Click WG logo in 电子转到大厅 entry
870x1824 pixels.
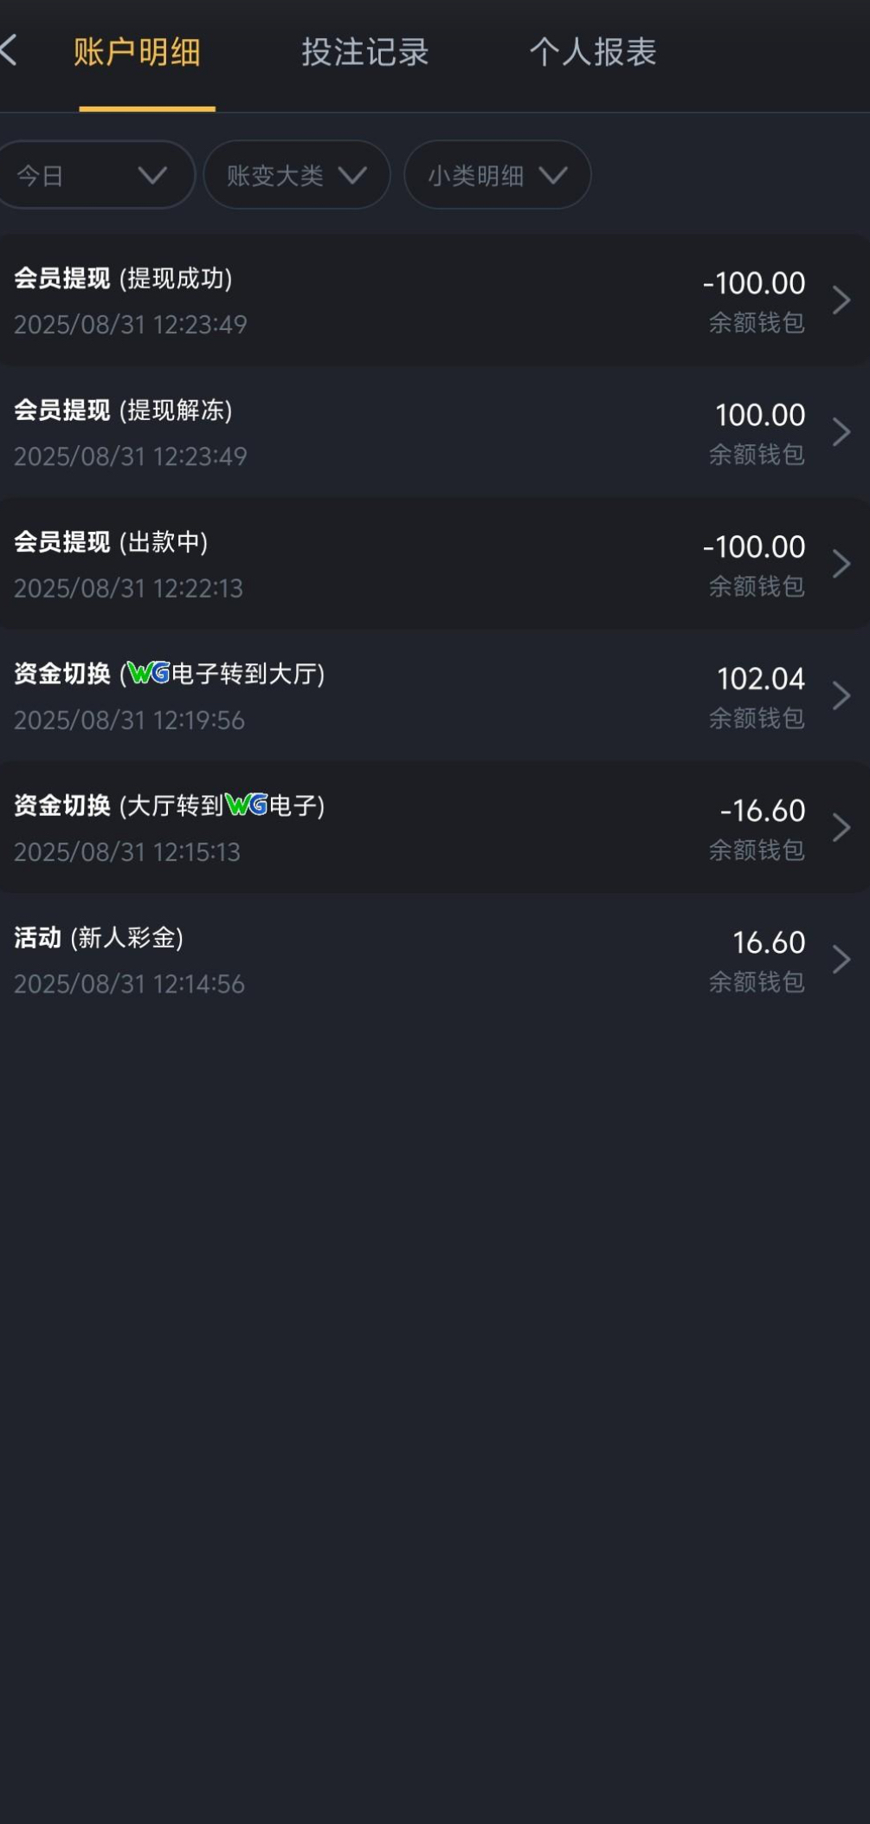pos(149,673)
